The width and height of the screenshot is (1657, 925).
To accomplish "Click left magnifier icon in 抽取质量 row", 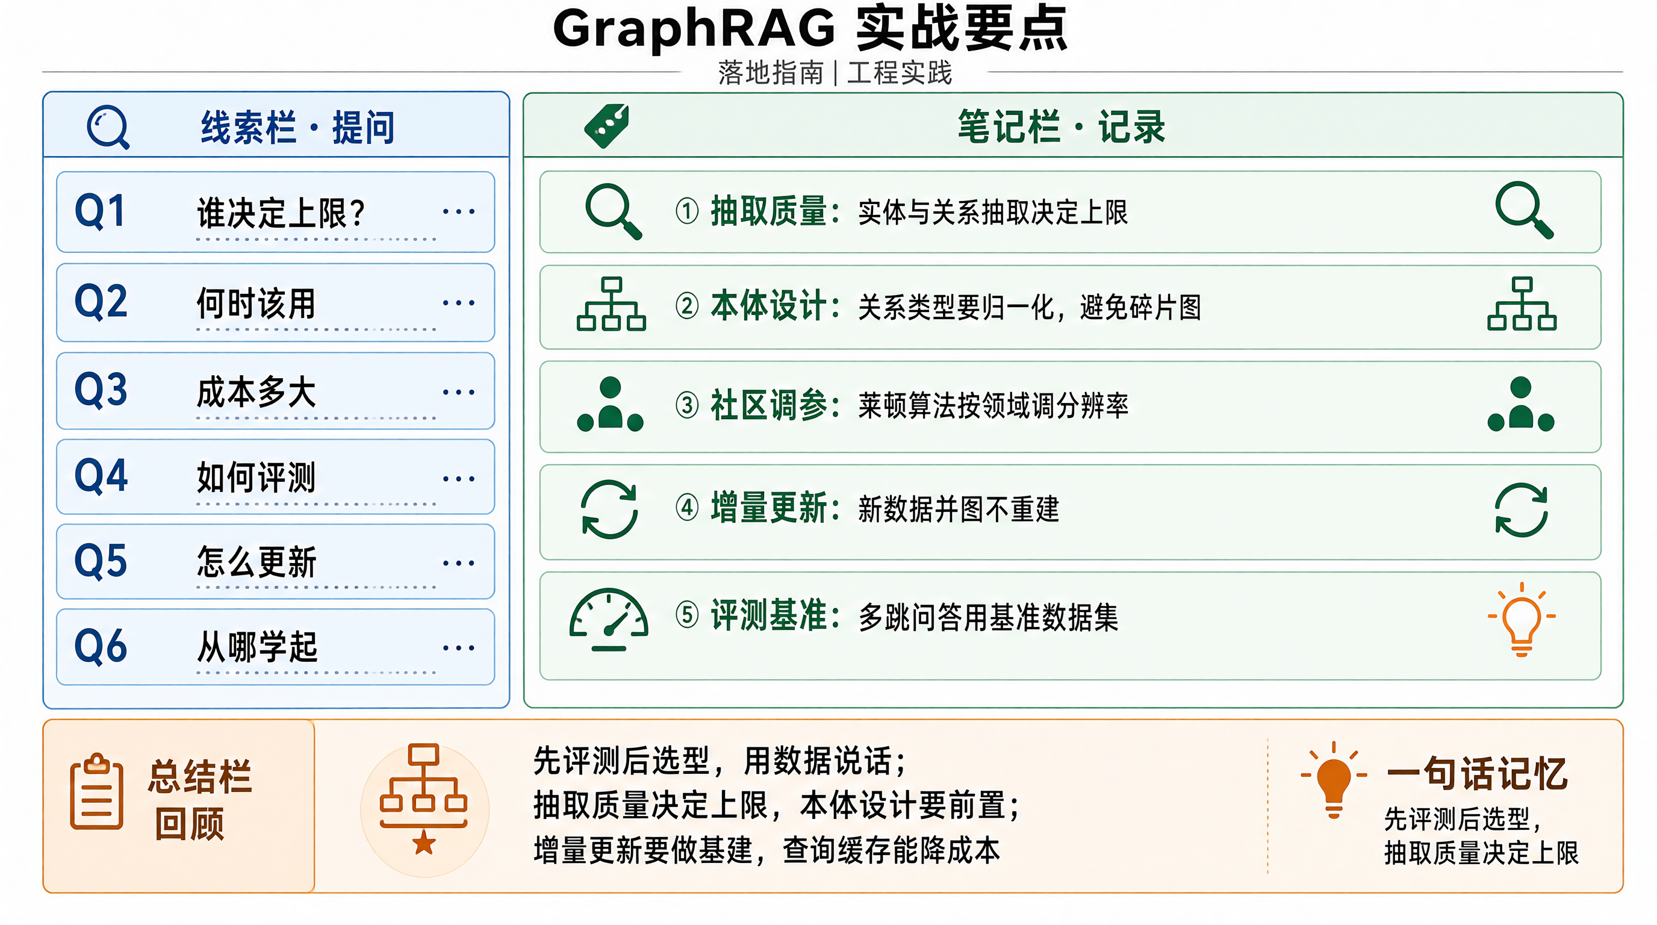I will 614,211.
